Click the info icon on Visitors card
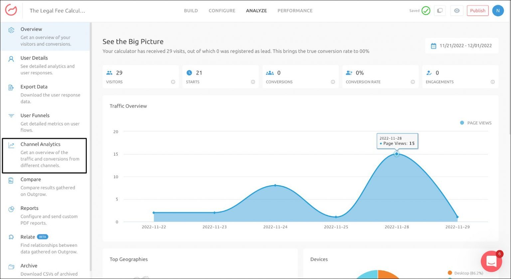Image resolution: width=511 pixels, height=279 pixels. pyautogui.click(x=173, y=82)
